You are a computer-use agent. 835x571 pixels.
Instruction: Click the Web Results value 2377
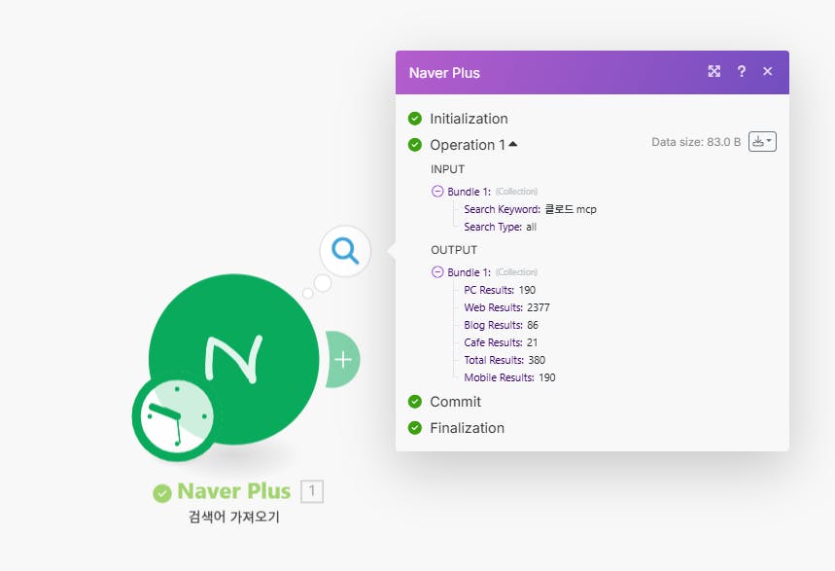pos(539,307)
